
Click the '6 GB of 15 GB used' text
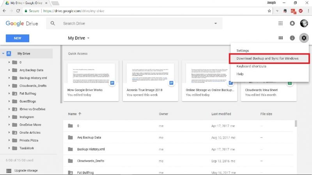point(19,160)
